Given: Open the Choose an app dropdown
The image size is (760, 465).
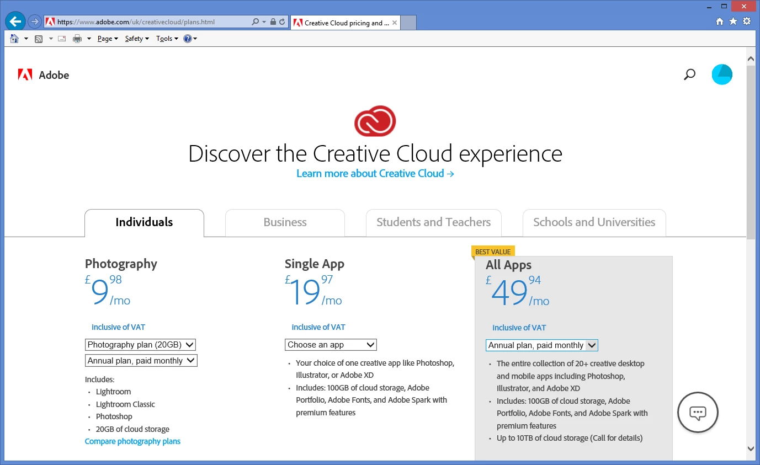Looking at the screenshot, I should (x=331, y=345).
